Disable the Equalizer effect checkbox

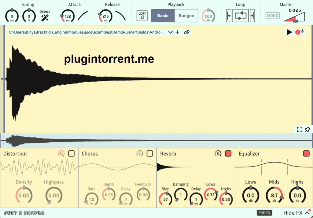(x=306, y=153)
